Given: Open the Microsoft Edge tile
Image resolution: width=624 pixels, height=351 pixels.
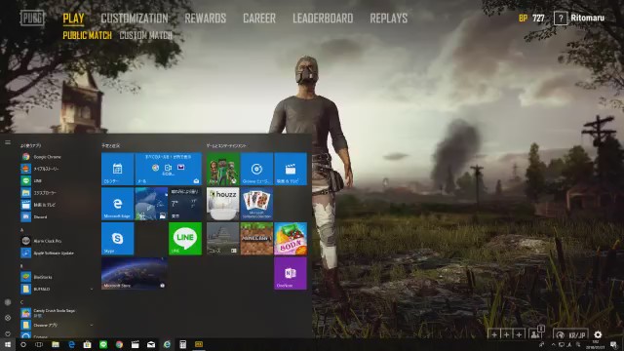Looking at the screenshot, I should coord(117,204).
